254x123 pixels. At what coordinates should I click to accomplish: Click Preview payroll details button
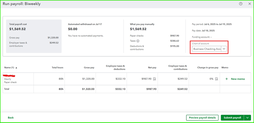click(x=202, y=118)
